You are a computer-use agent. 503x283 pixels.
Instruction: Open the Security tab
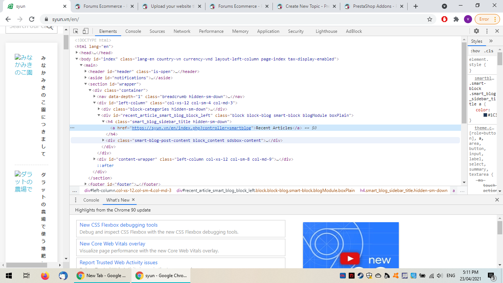click(x=296, y=31)
